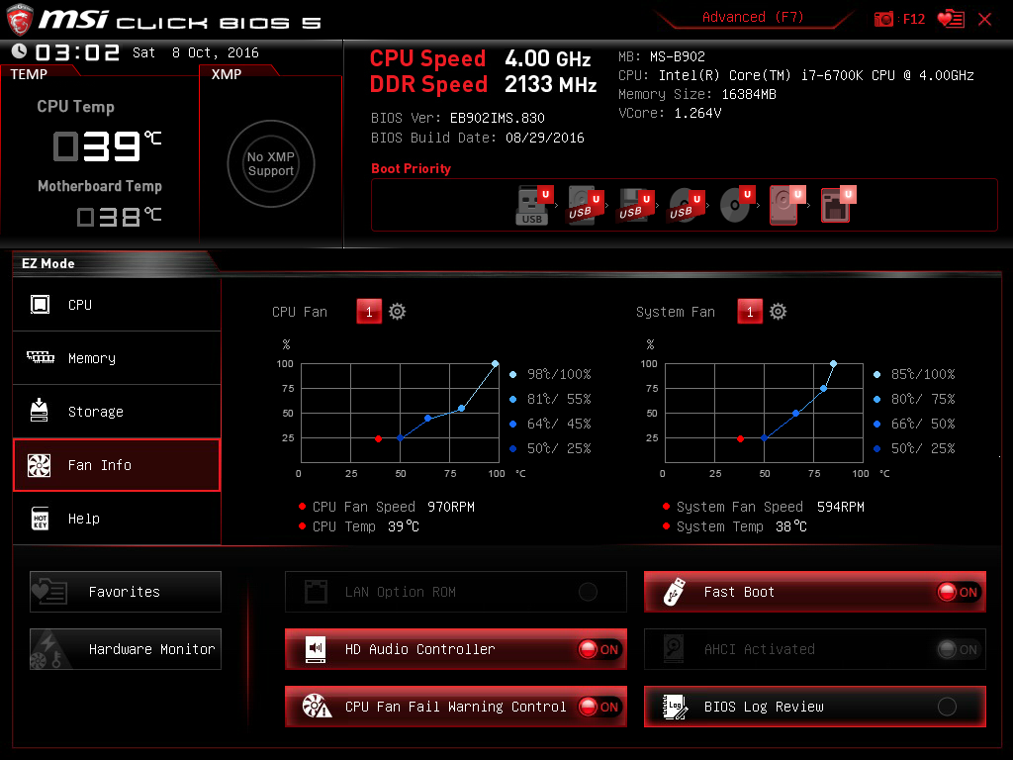Click the clock time 03:02
The image size is (1013, 760).
(77, 52)
